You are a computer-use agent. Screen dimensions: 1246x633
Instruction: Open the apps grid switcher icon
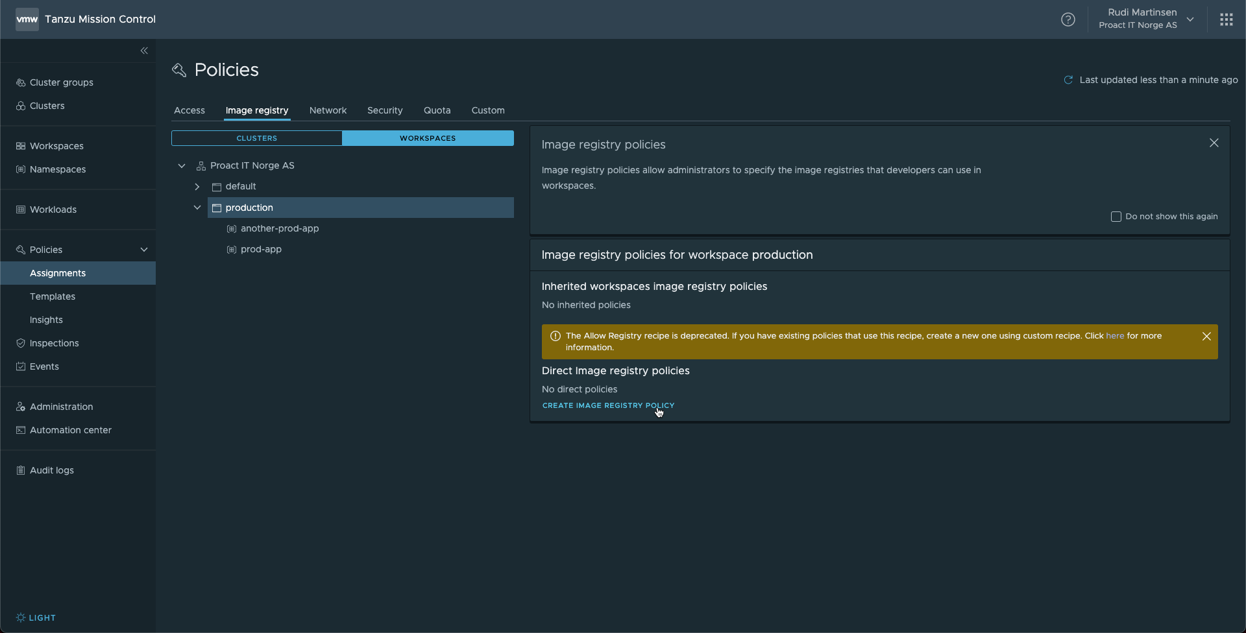coord(1226,19)
